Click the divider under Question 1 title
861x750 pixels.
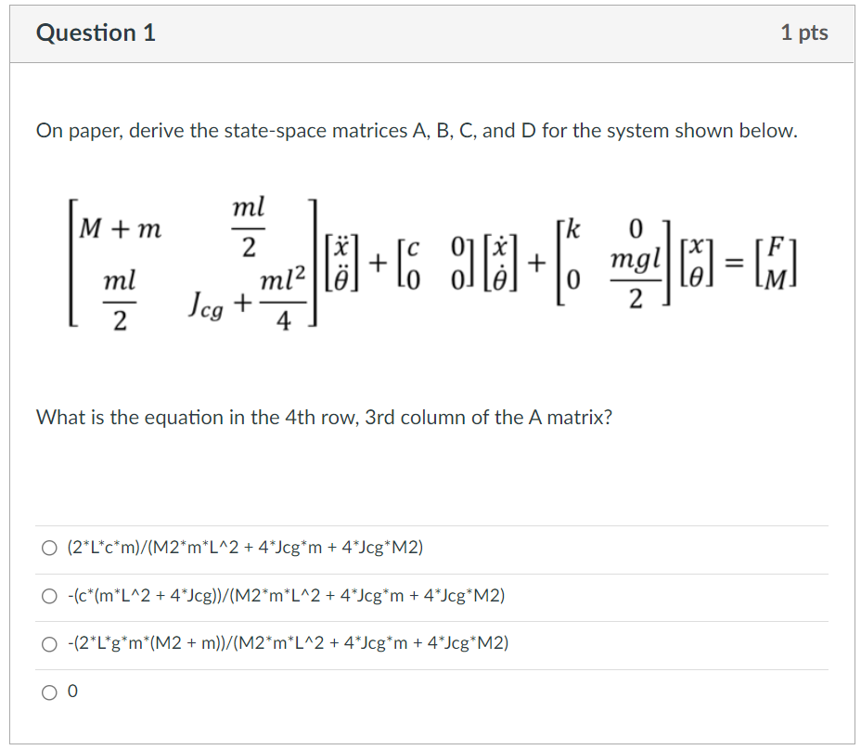pyautogui.click(x=430, y=61)
